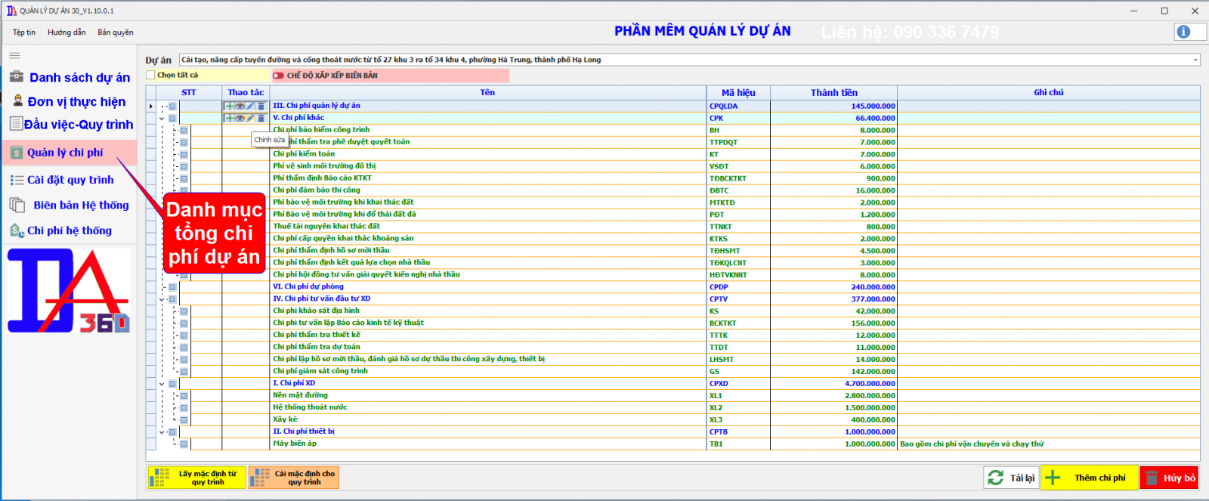Open Biên bản Hệ thống from sidebar
The height and width of the screenshot is (501, 1209).
pyautogui.click(x=70, y=205)
